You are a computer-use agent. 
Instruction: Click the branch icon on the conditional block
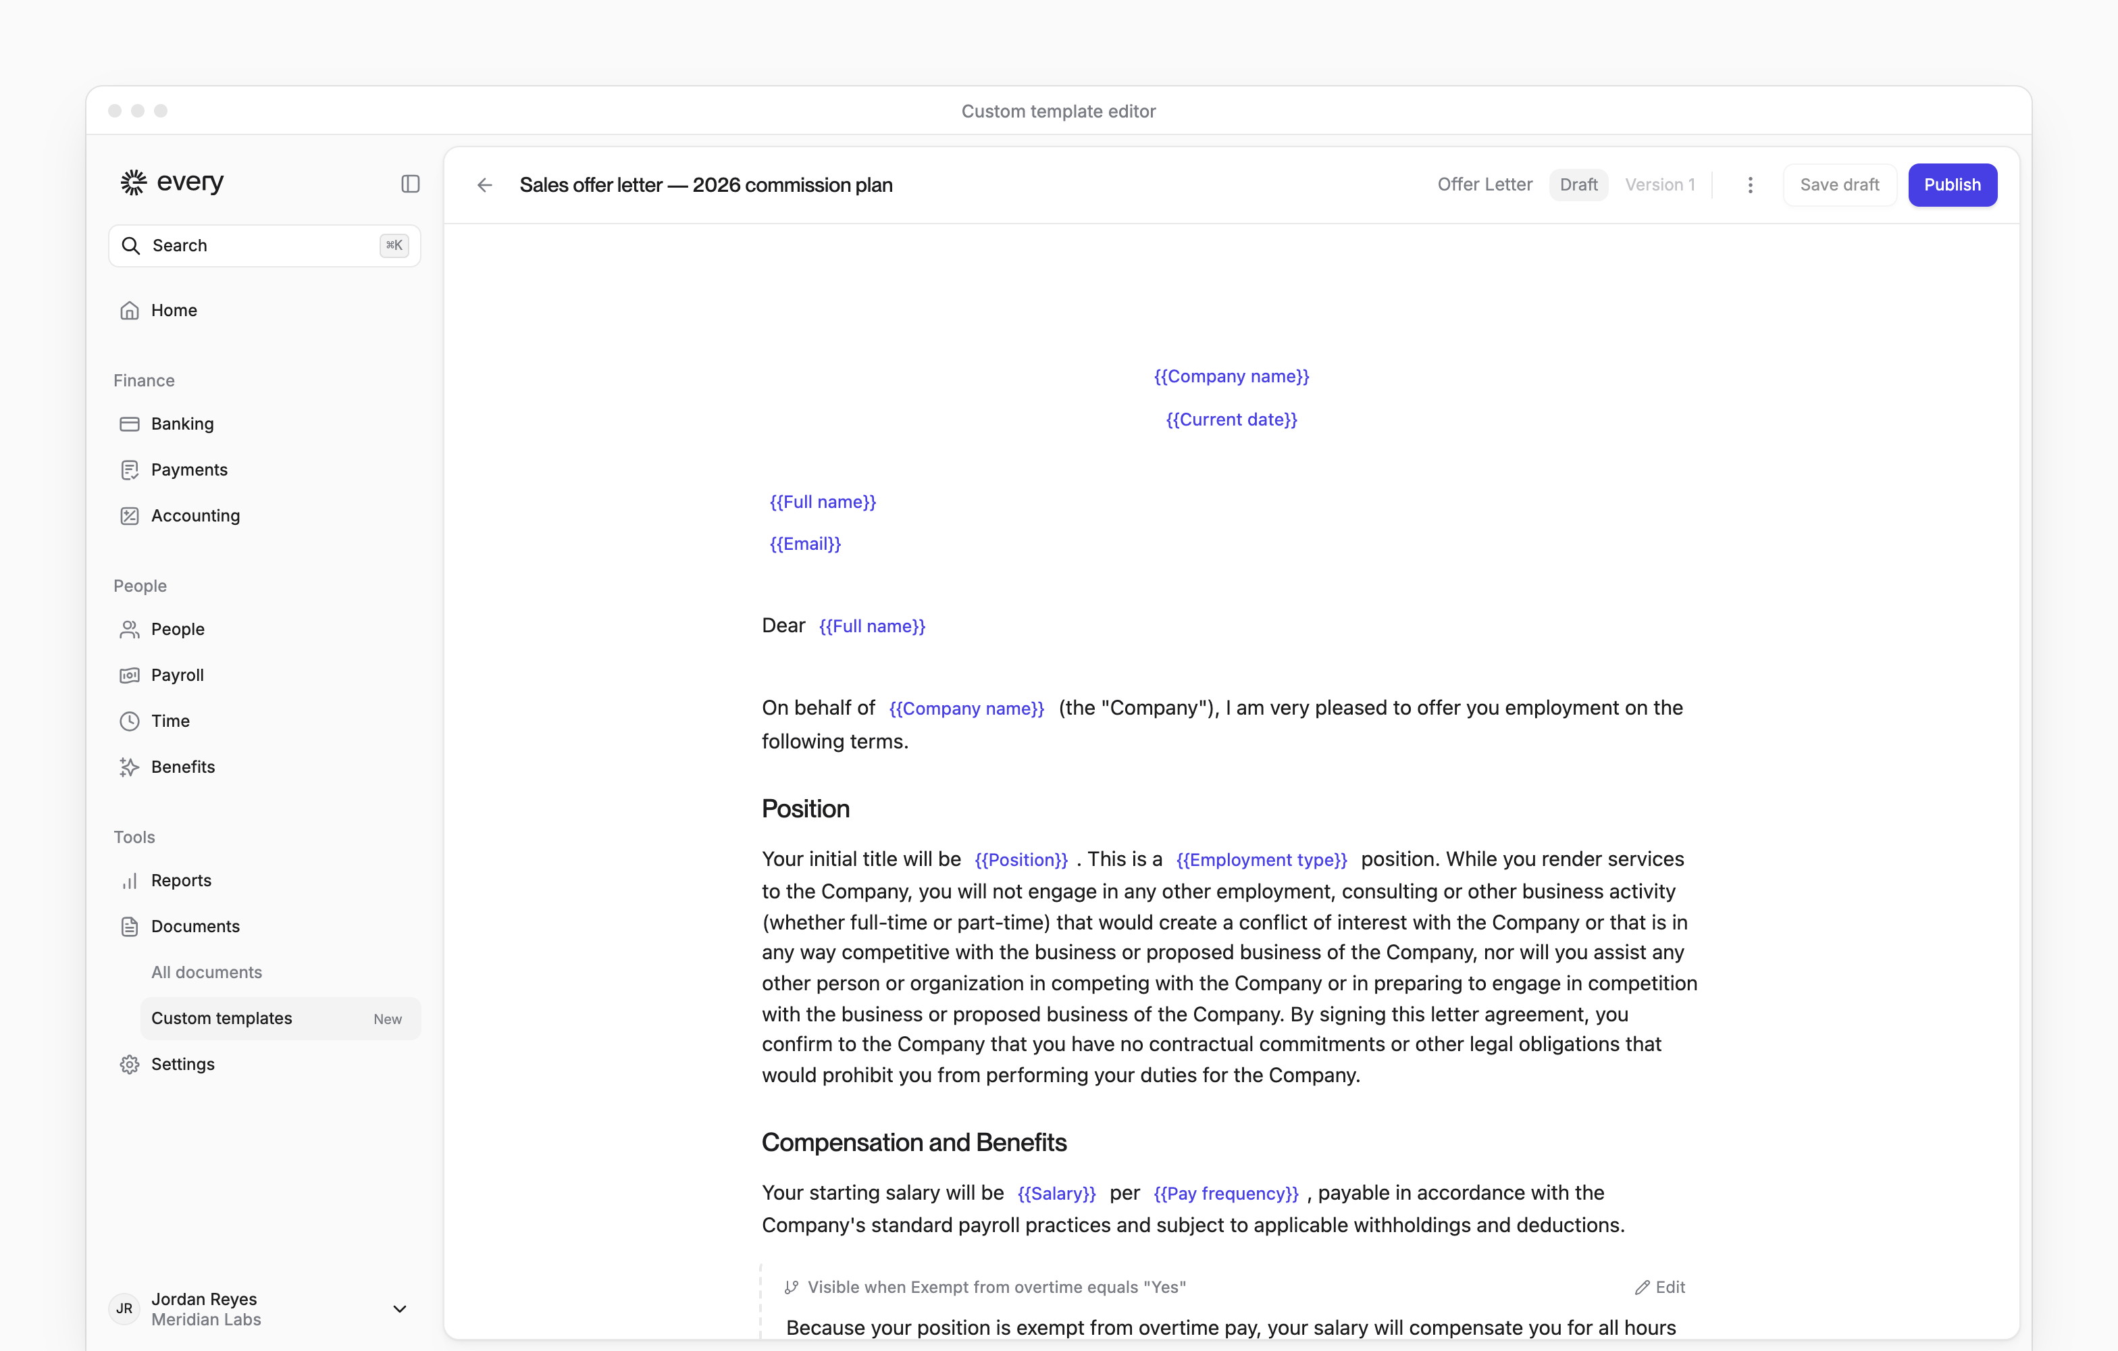[792, 1287]
